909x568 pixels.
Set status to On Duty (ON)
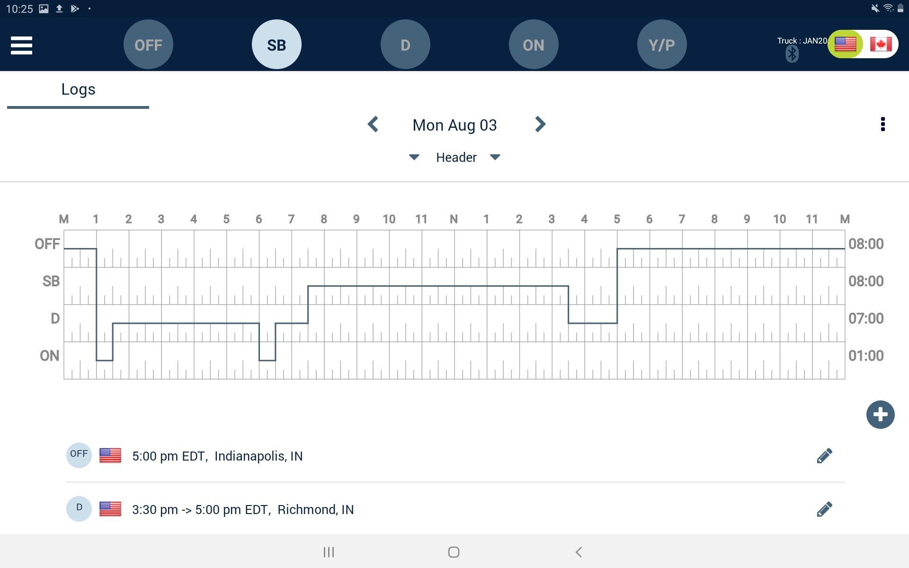click(x=534, y=44)
